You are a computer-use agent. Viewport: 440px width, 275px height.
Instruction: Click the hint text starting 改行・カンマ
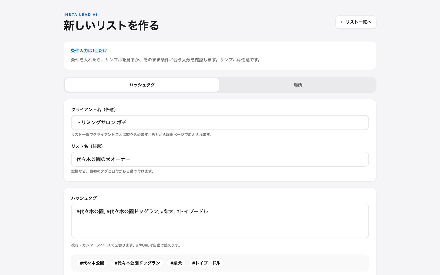click(127, 245)
